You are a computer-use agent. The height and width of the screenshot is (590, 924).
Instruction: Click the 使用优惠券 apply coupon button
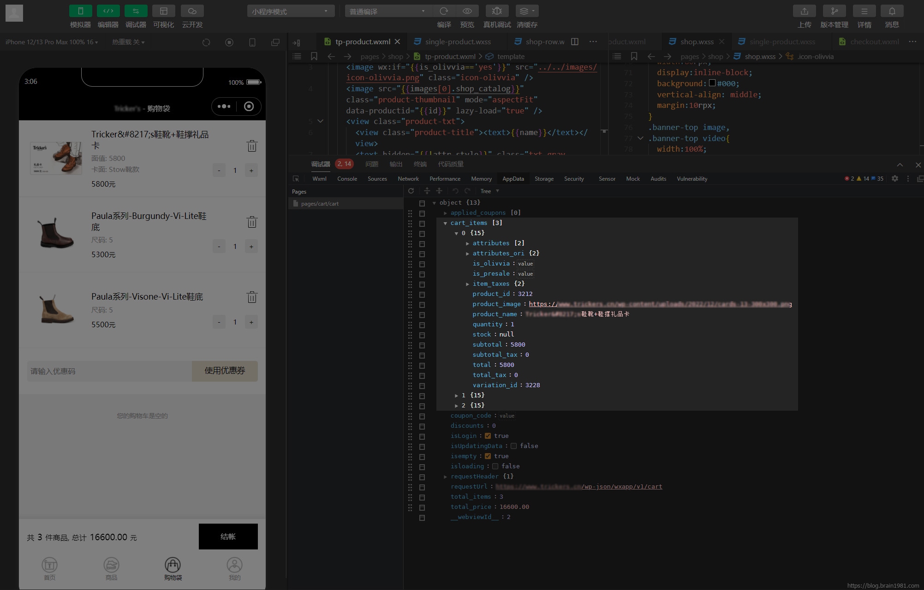(x=225, y=371)
